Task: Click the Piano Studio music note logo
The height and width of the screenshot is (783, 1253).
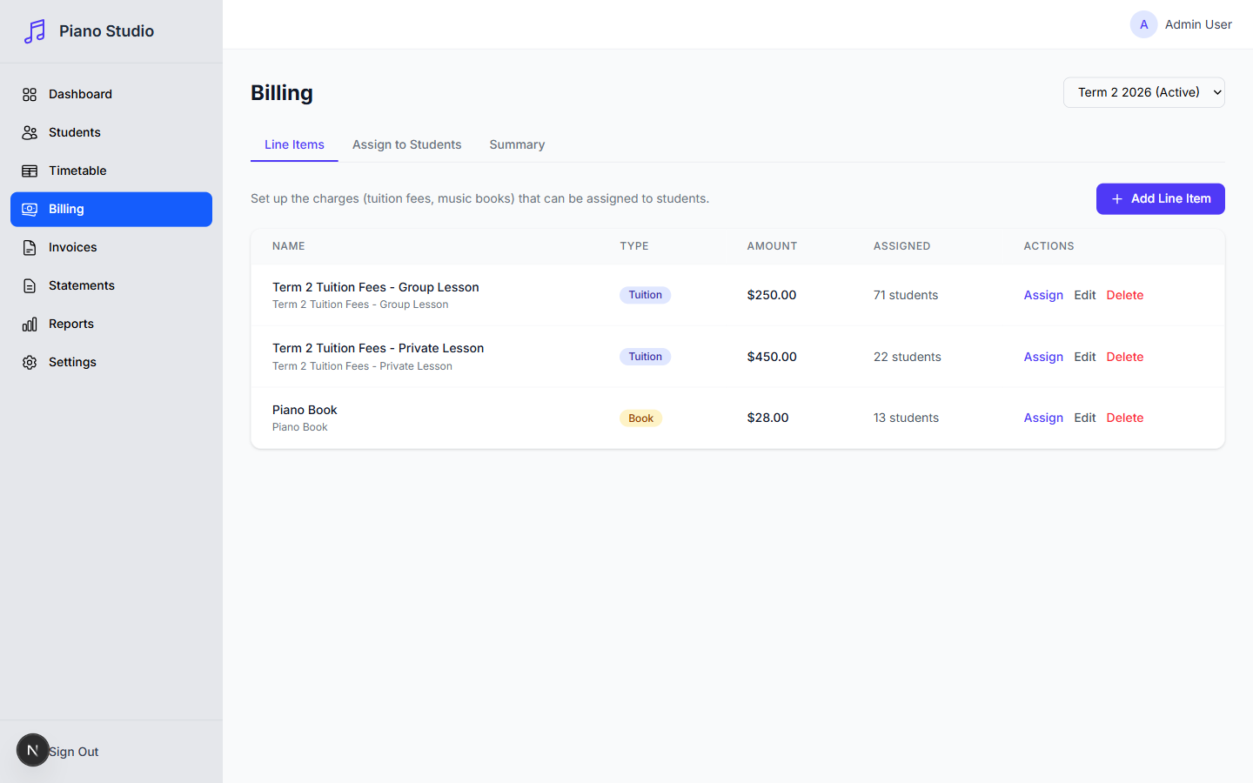Action: [x=35, y=31]
